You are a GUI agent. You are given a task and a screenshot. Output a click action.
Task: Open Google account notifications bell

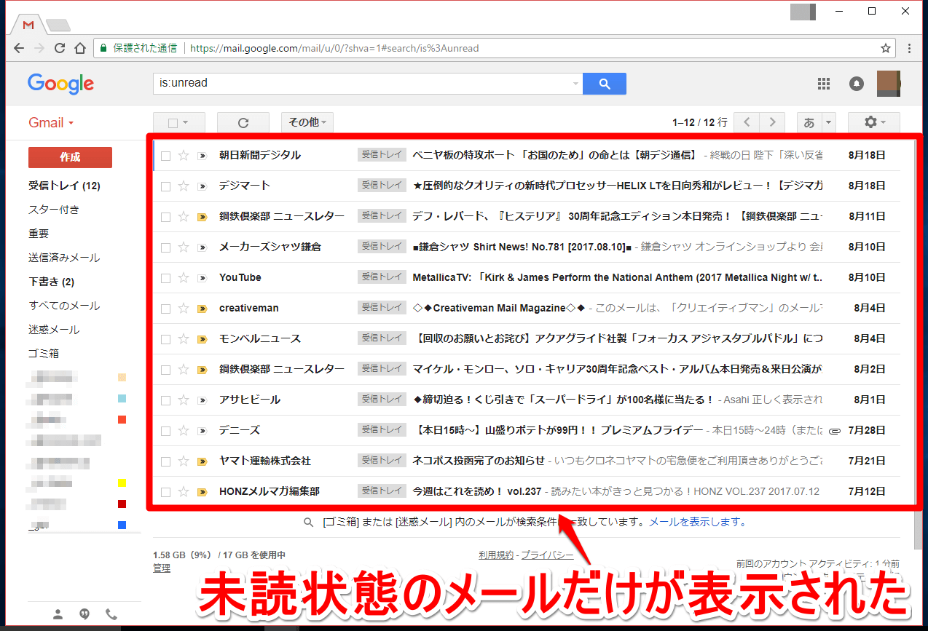point(857,84)
